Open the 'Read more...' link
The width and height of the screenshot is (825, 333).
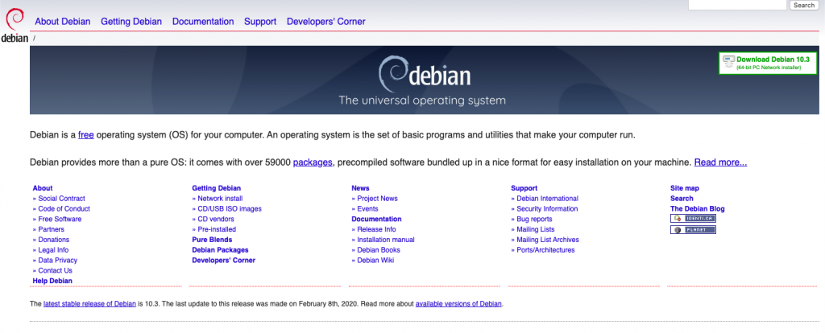click(720, 162)
